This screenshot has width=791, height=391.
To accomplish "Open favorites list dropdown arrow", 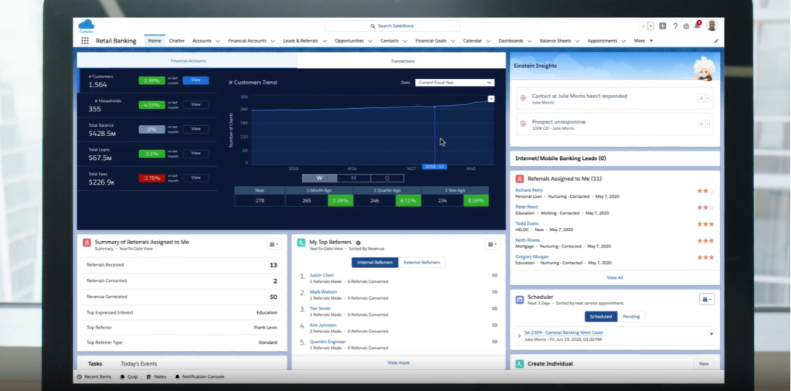I will pos(650,26).
